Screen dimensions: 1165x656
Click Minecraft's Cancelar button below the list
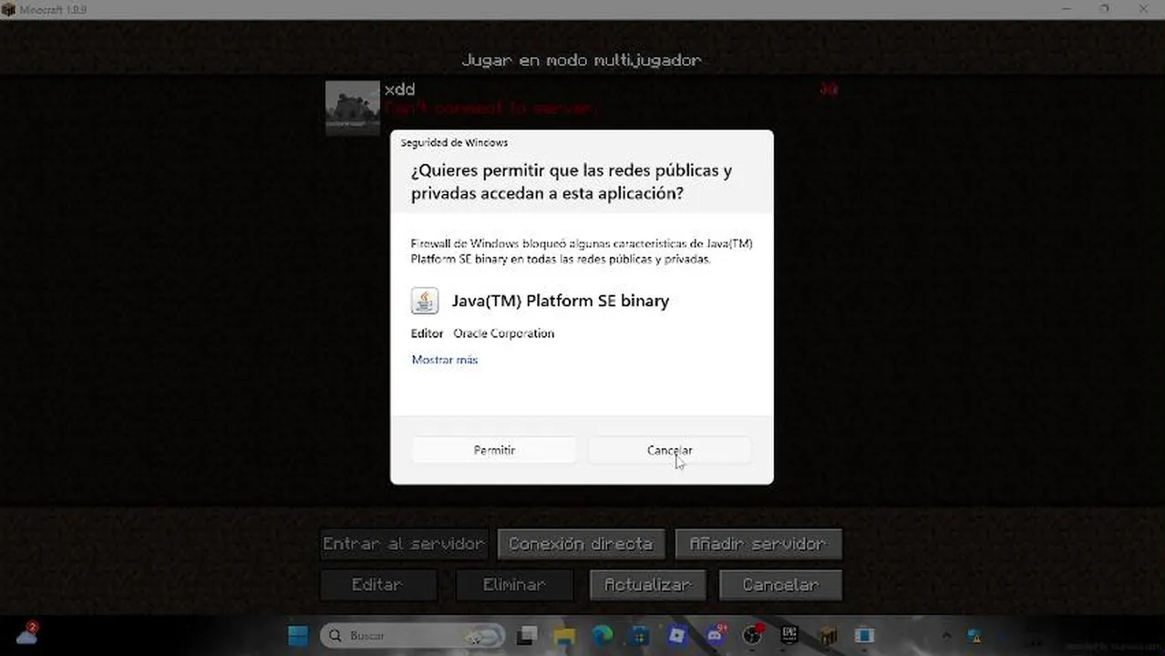point(780,585)
